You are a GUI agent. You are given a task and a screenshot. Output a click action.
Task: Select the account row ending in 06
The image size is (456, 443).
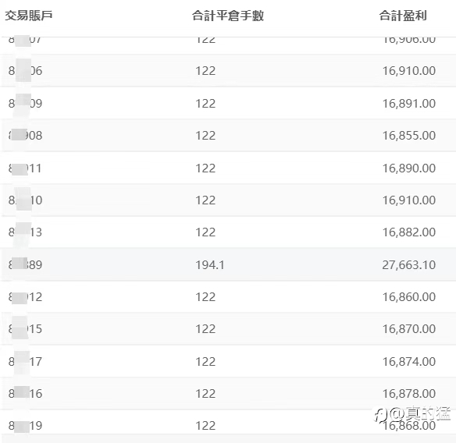click(x=228, y=71)
